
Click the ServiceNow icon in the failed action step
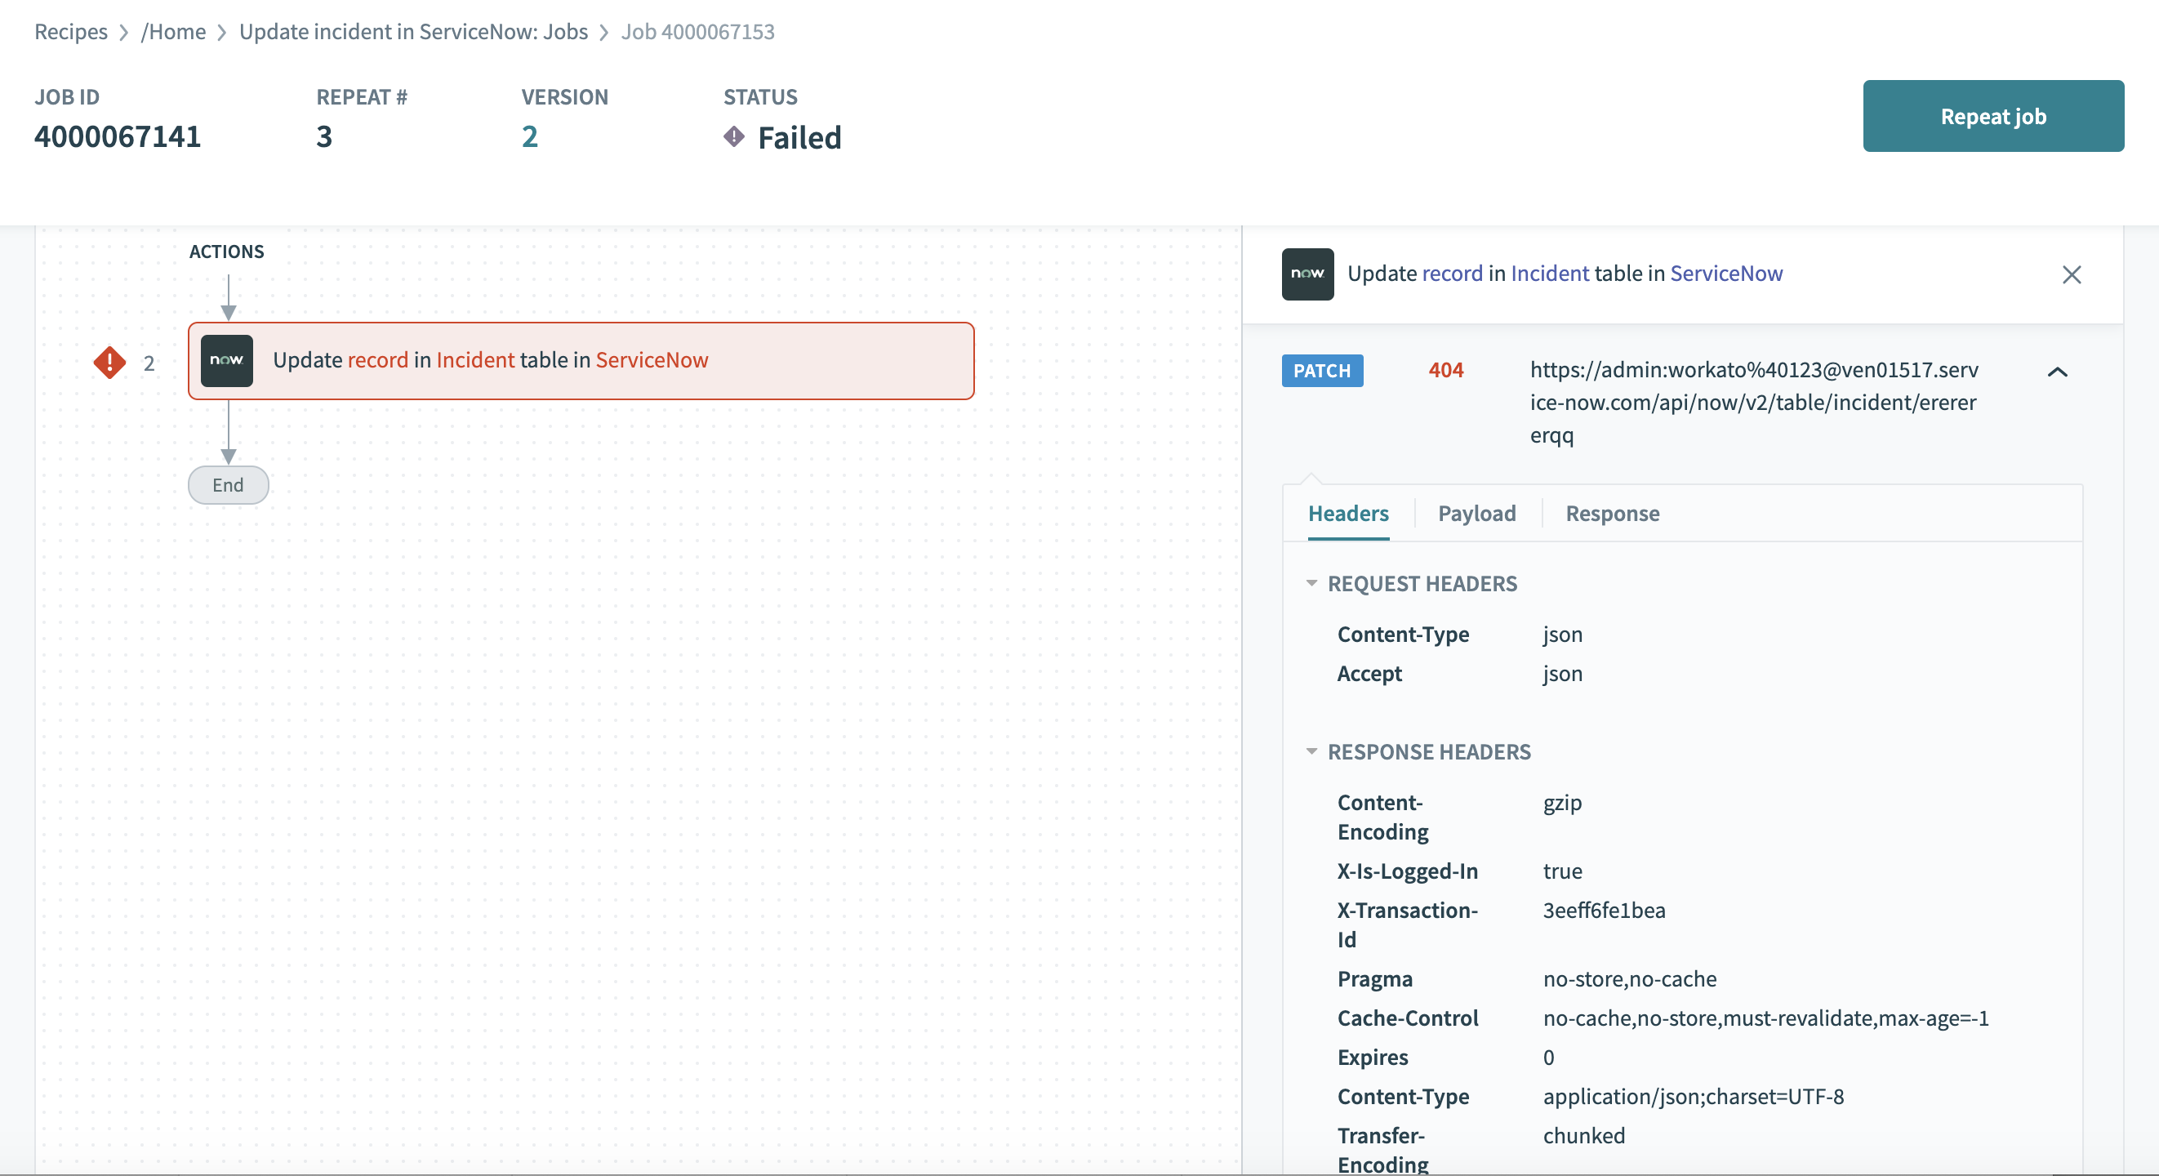pos(226,360)
